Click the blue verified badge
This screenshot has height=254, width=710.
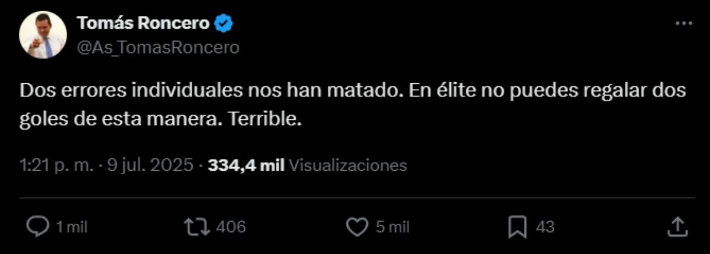tap(224, 24)
